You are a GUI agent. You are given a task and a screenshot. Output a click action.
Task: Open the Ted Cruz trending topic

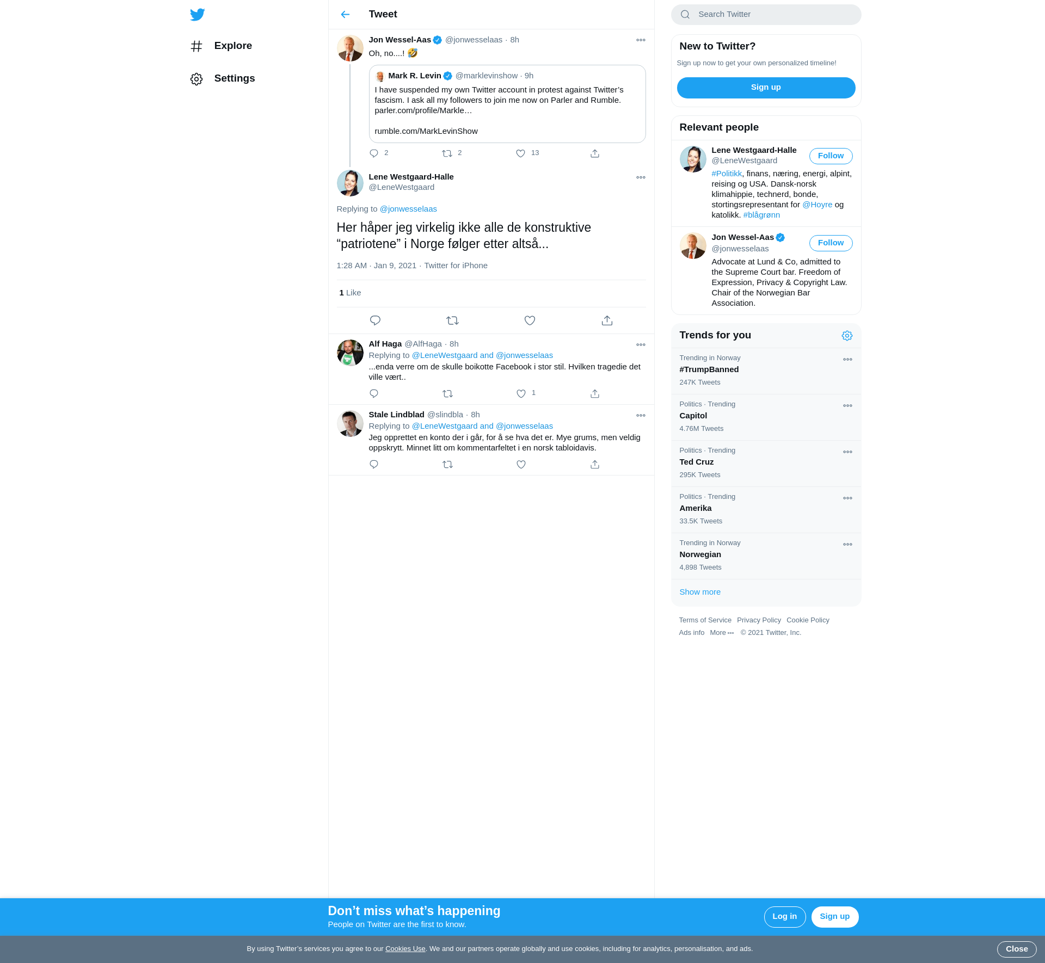click(766, 464)
